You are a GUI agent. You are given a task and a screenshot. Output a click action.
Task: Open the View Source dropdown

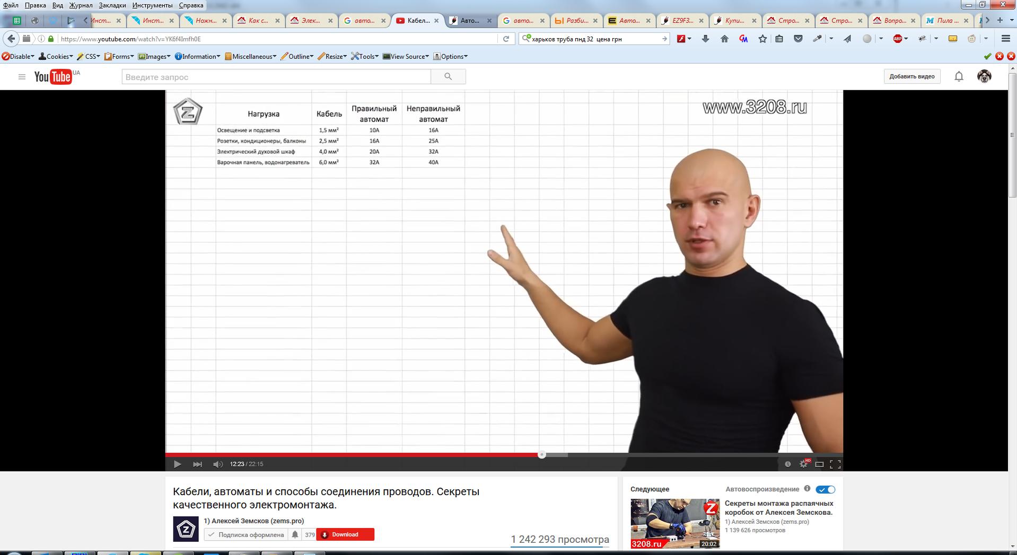[x=406, y=56]
